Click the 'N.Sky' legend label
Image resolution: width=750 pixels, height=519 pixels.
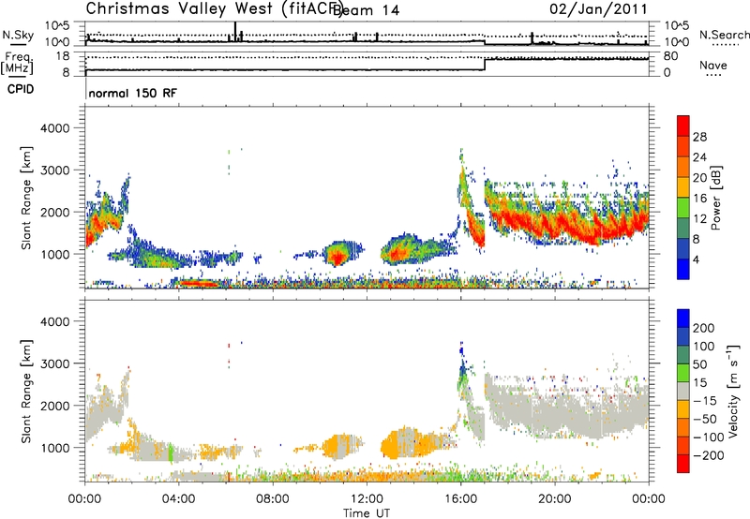[x=18, y=35]
